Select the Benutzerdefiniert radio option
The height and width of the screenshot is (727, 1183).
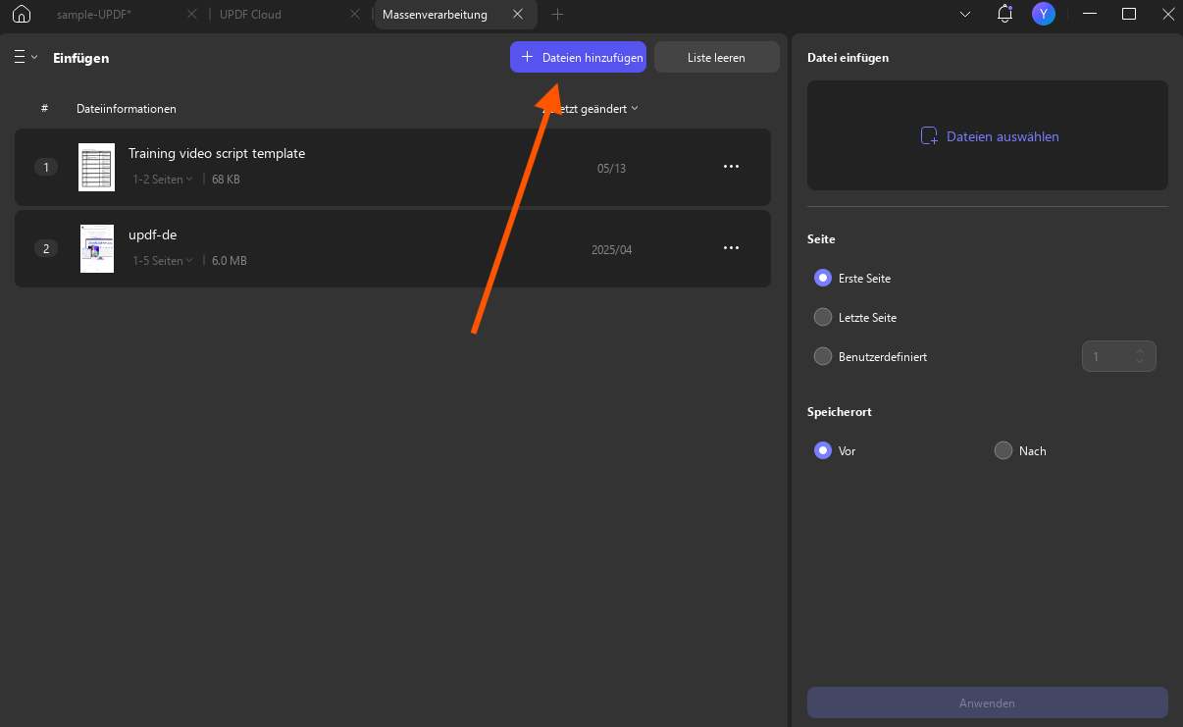point(823,357)
